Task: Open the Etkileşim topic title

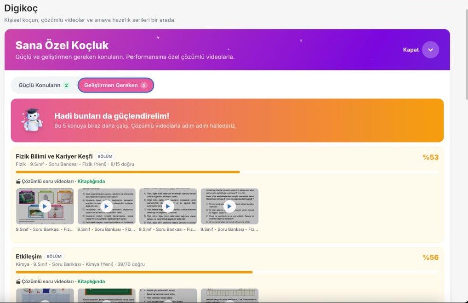Action: click(29, 257)
